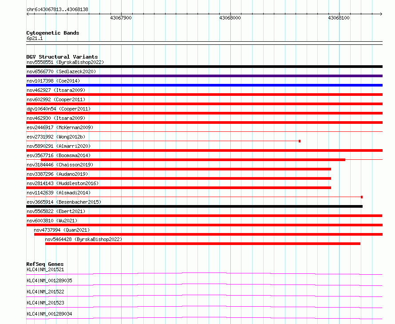The width and height of the screenshot is (395, 324).
Task: Click the right arrow at ruler end
Action: (x=381, y=14)
